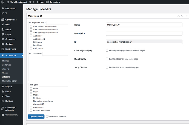189x125 pixels.
Task: Tick the oEmbed Responses post type checkbox
Action: click(x=31, y=110)
